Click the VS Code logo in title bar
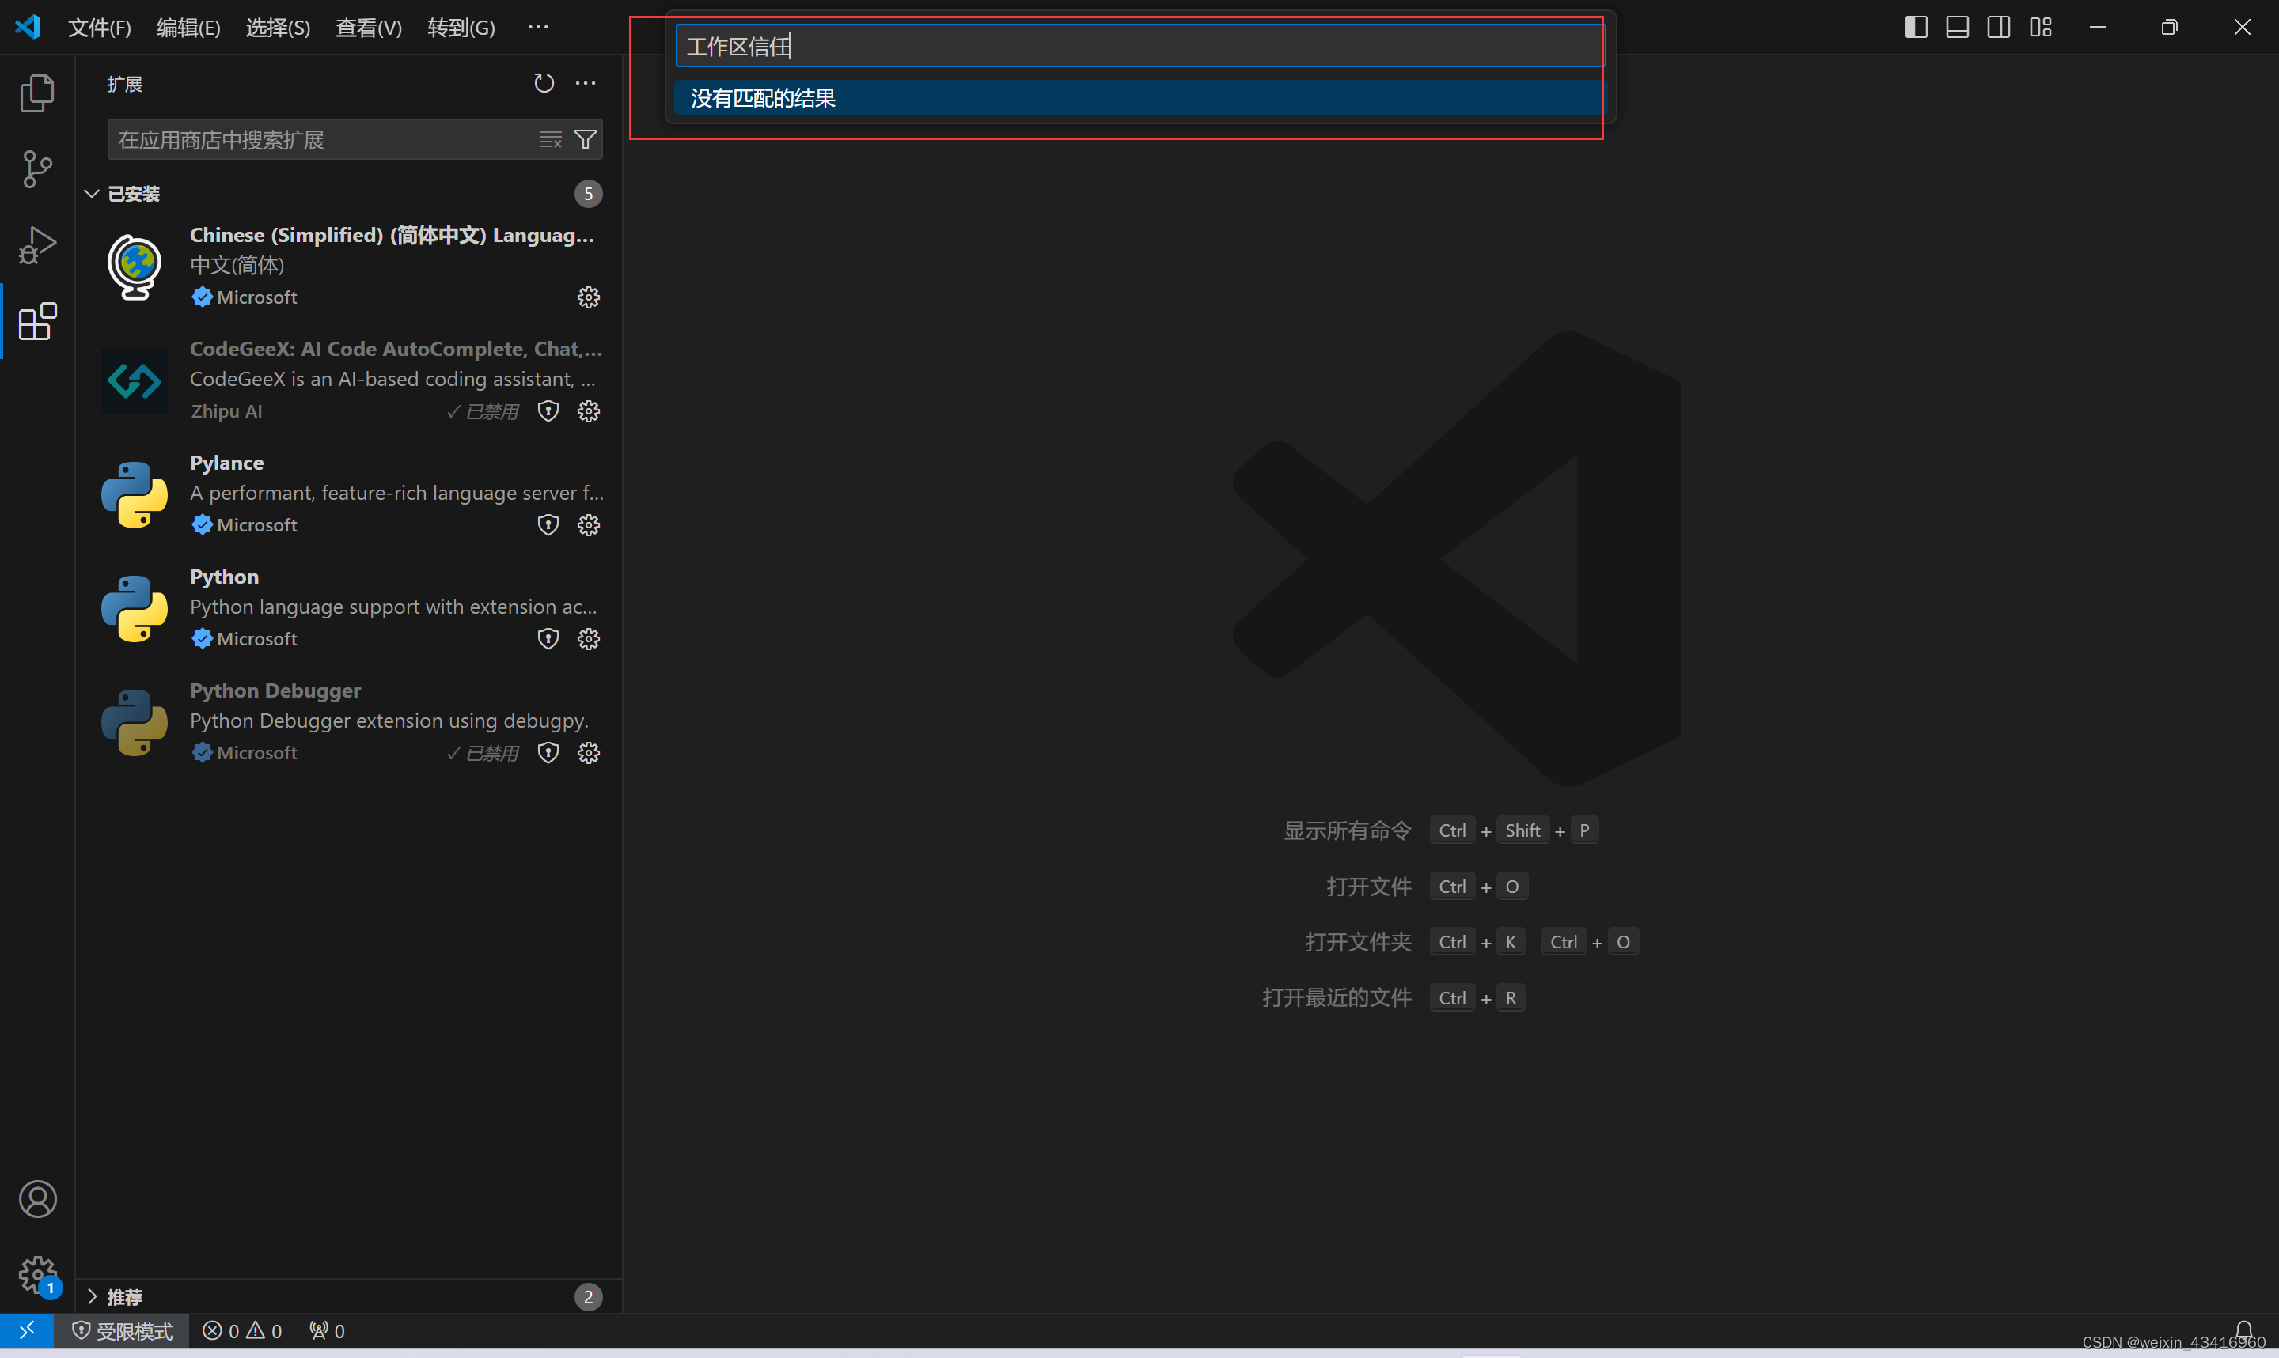The height and width of the screenshot is (1358, 2279). [28, 27]
